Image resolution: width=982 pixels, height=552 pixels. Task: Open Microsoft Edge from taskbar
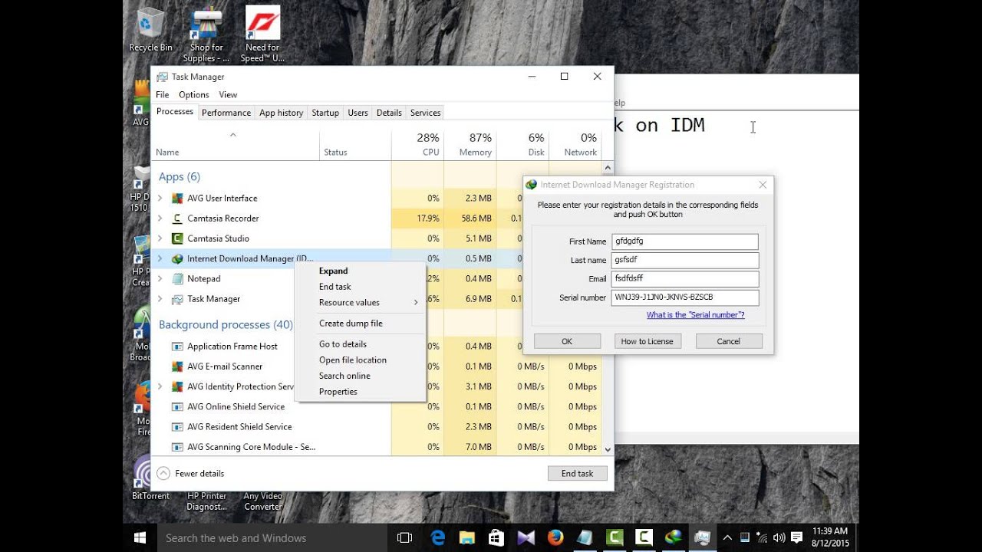[x=438, y=538]
